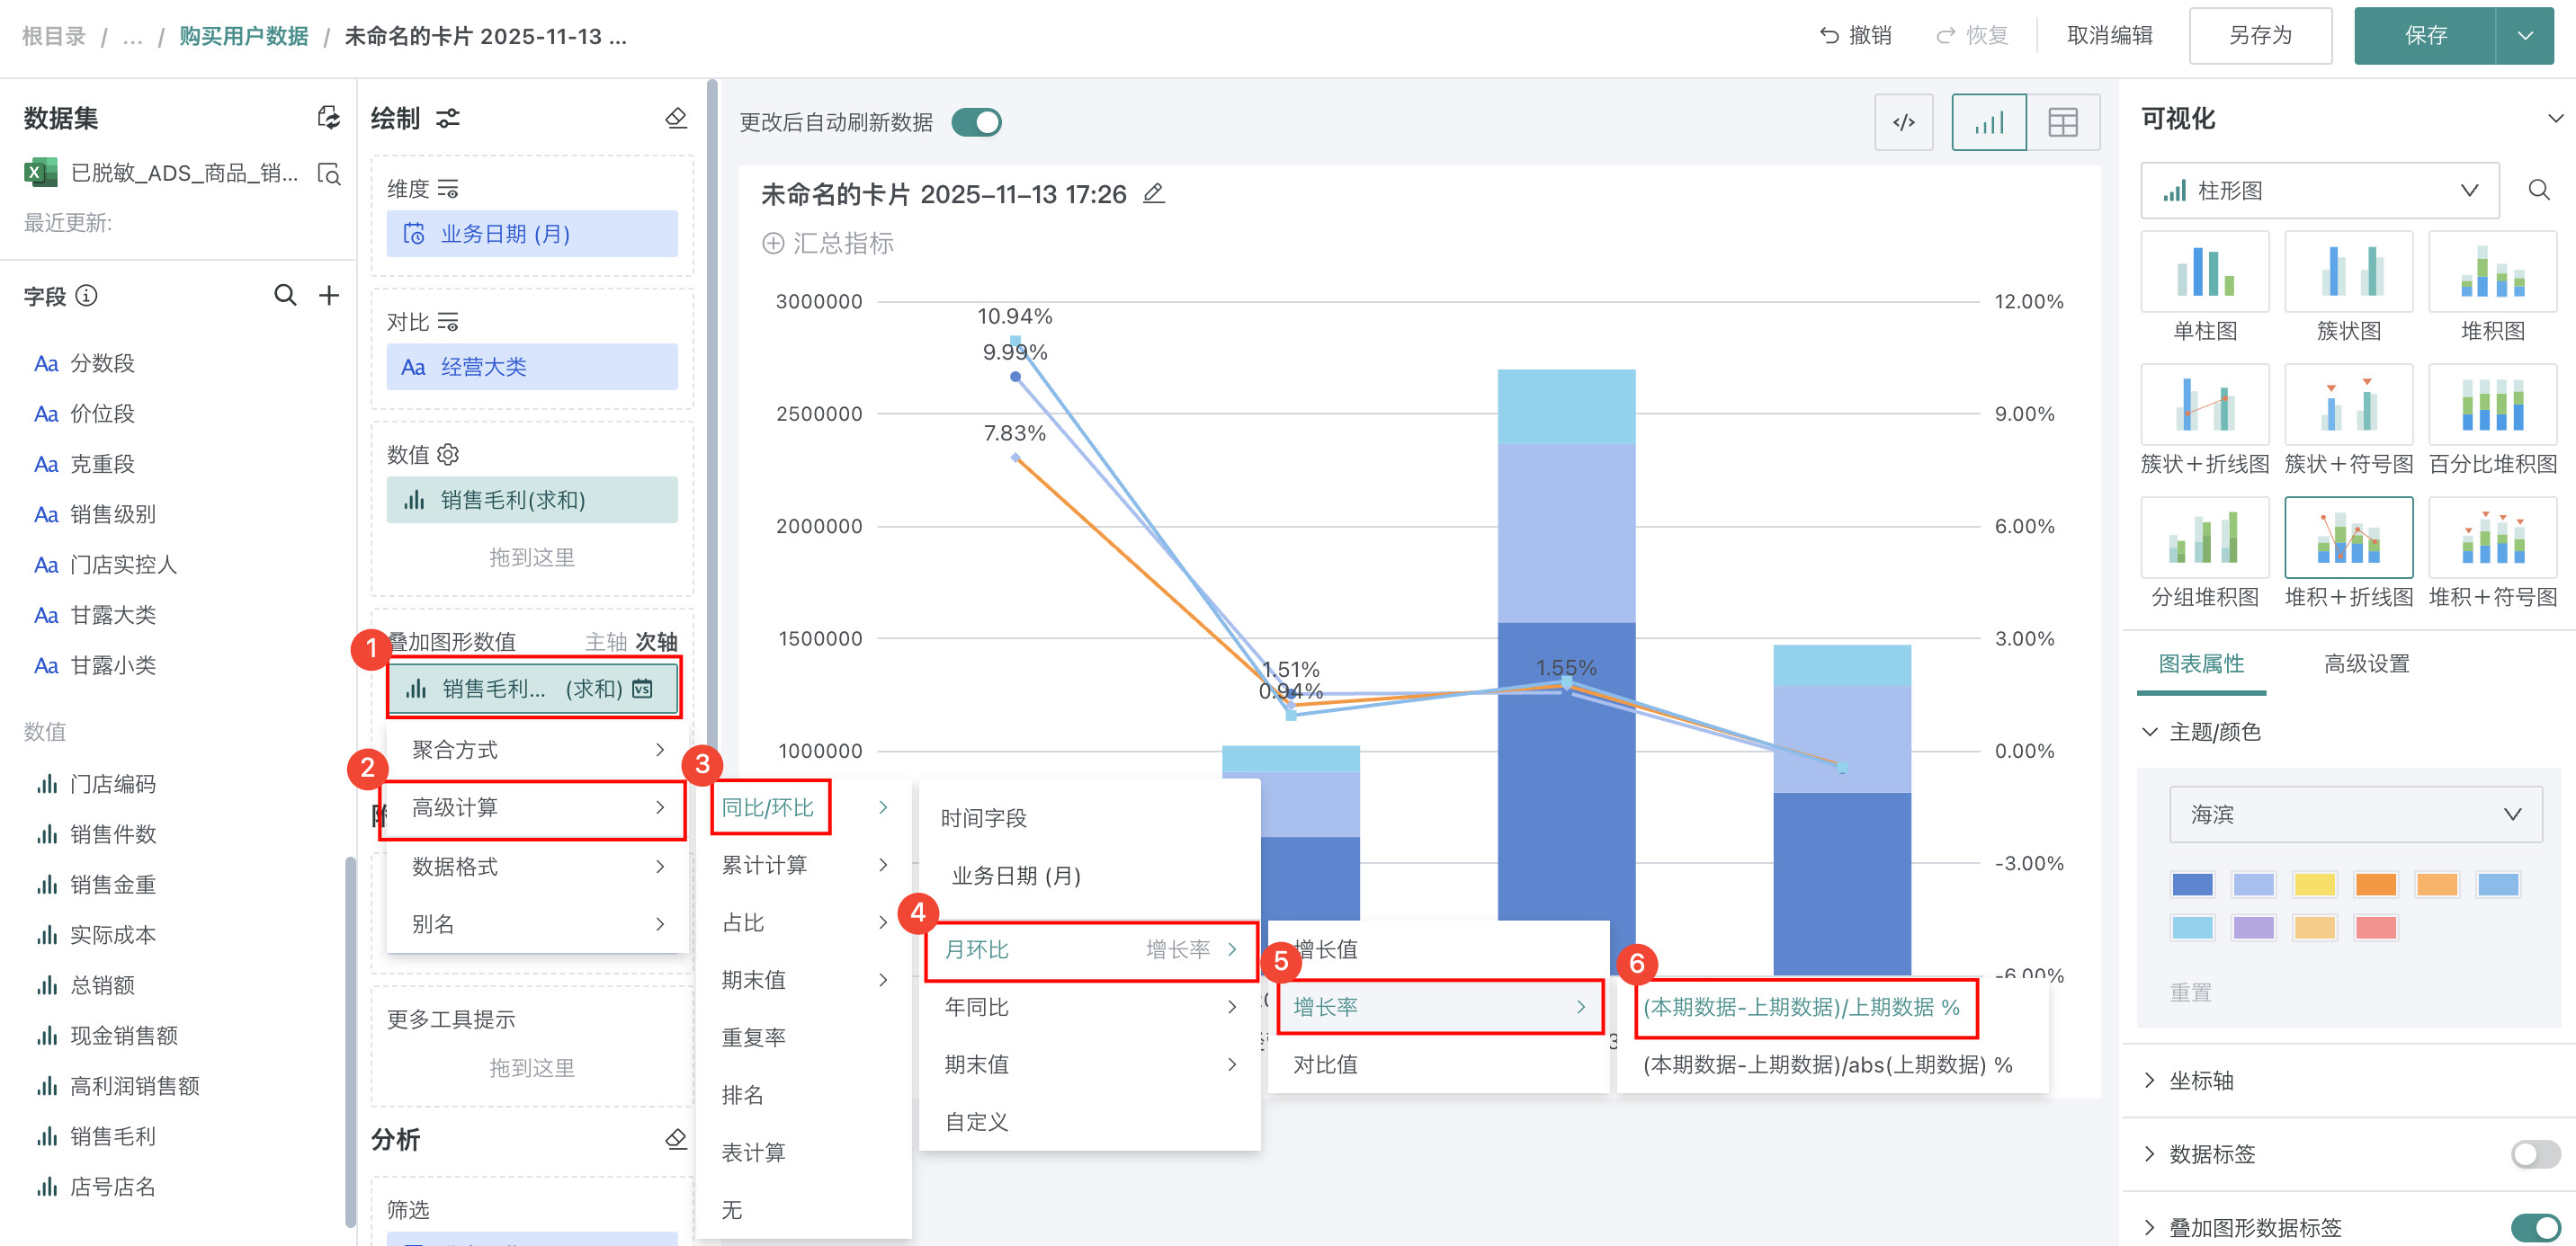Screen dimensions: 2576x1246
Task: Open the 海滨 theme dropdown
Action: (x=2355, y=814)
